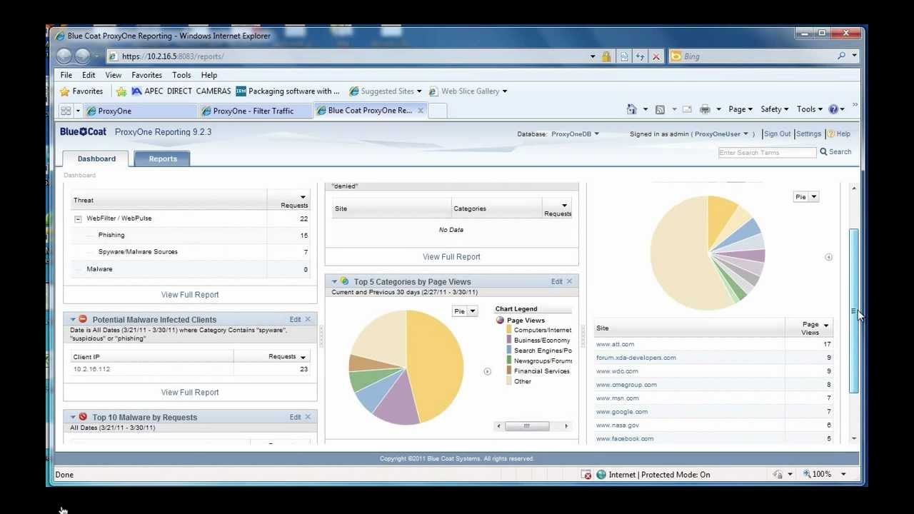Collapse Potential Malware Infected Clients panel triangle
Viewport: 914px width, 514px height.
point(73,319)
